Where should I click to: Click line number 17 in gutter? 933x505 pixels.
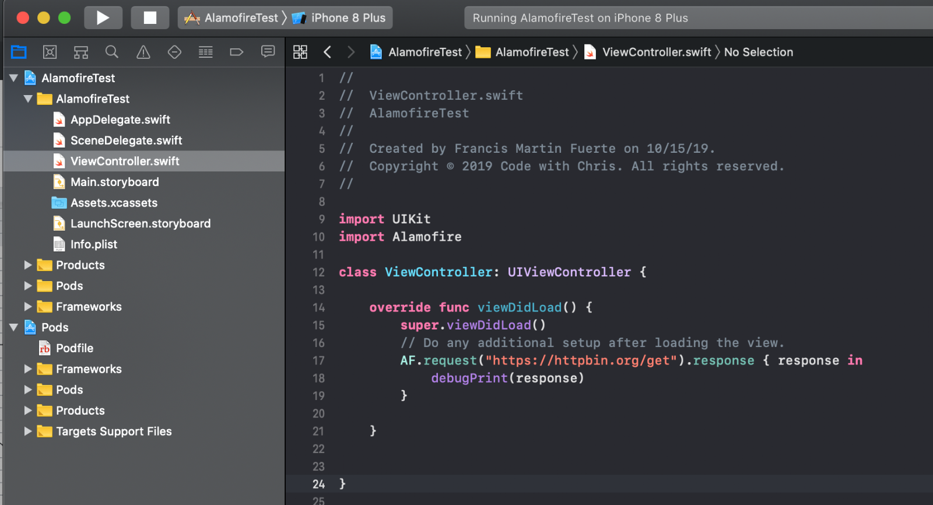(318, 360)
